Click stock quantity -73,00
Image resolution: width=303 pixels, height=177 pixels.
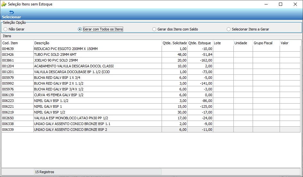pos(207,72)
